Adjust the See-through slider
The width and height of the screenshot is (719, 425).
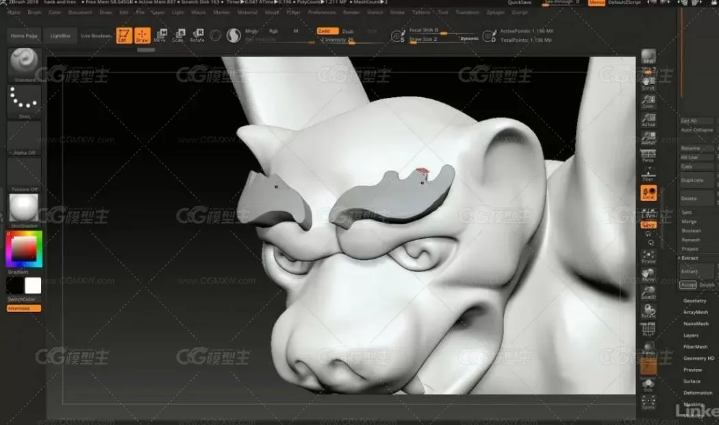coord(562,2)
